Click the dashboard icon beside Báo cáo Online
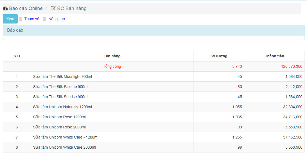 [x=5, y=8]
